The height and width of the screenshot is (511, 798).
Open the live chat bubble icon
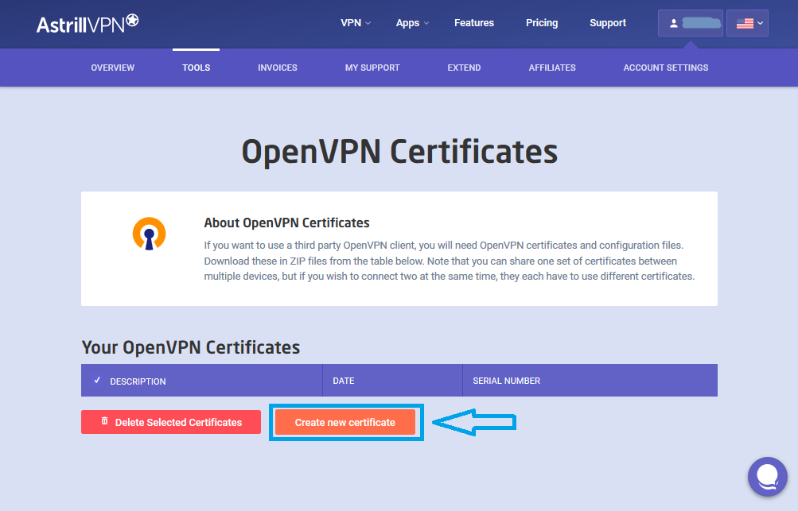(768, 476)
